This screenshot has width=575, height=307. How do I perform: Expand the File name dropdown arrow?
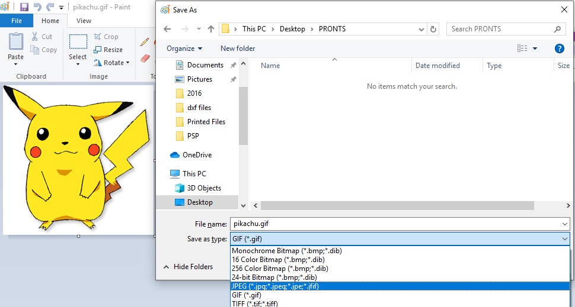coord(565,224)
